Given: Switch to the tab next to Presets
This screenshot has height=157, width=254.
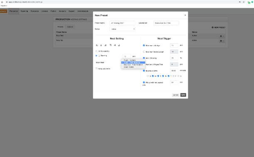Looking at the screenshot, I should point(70,27).
